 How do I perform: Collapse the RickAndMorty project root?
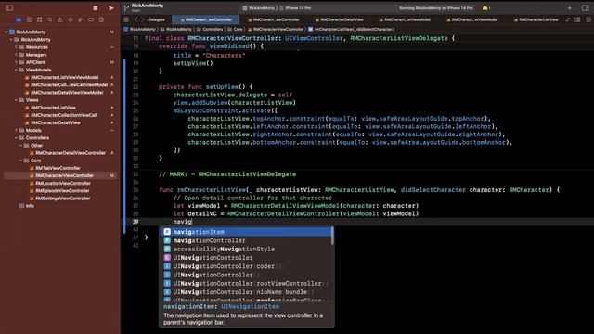coord(6,32)
